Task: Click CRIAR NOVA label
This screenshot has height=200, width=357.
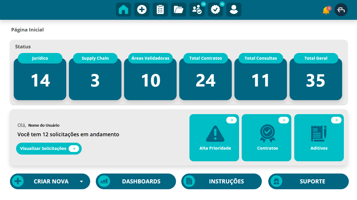Action: (x=51, y=181)
